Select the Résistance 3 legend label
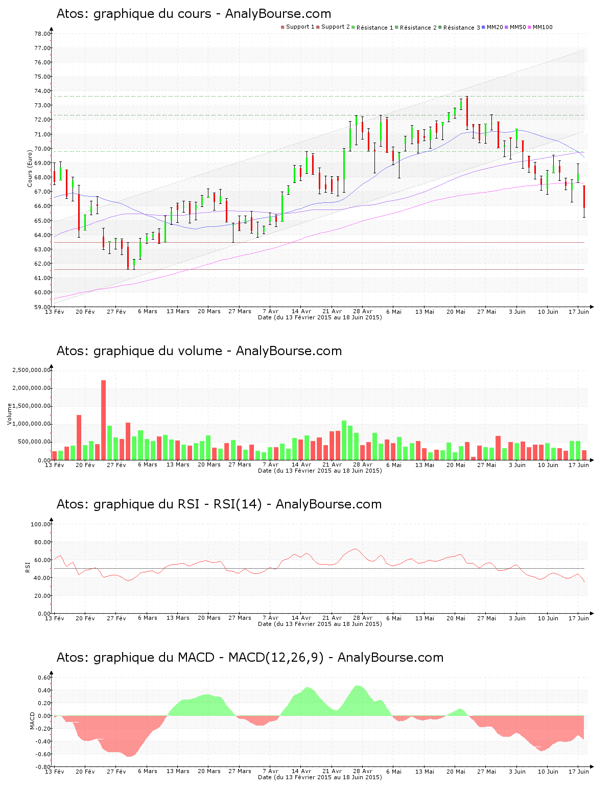 [x=462, y=28]
